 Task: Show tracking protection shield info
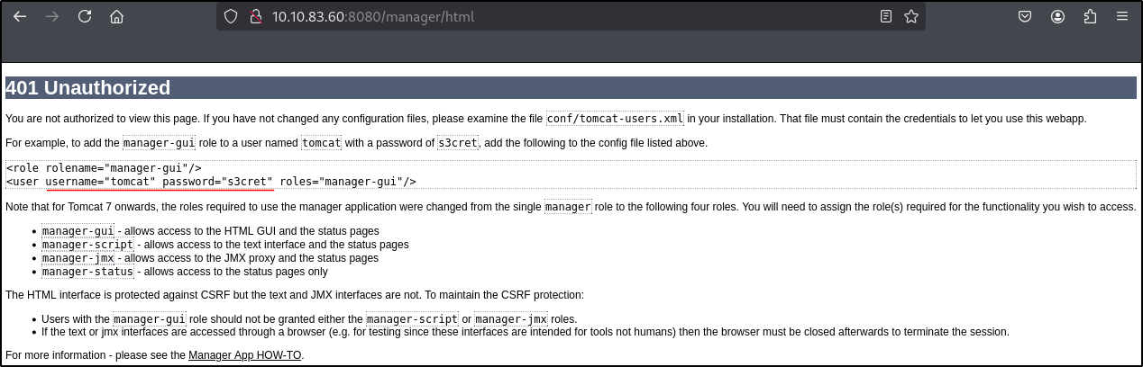[x=231, y=16]
